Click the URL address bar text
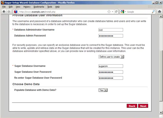The height and width of the screenshot is (118, 163). coord(37,12)
